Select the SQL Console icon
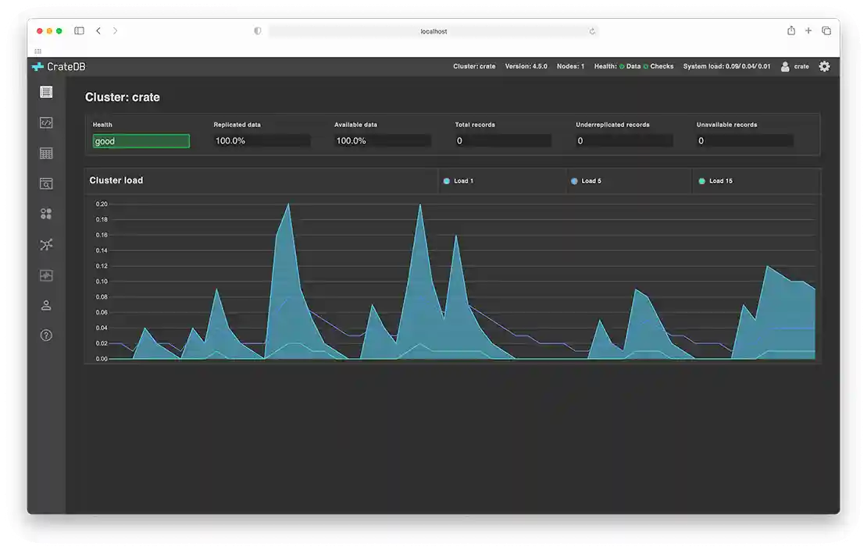This screenshot has width=867, height=550. (46, 122)
